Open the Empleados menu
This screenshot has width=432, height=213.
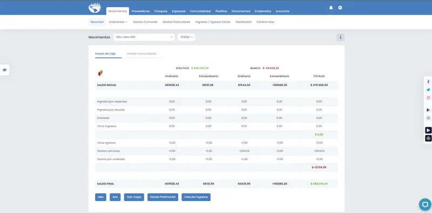(x=263, y=11)
